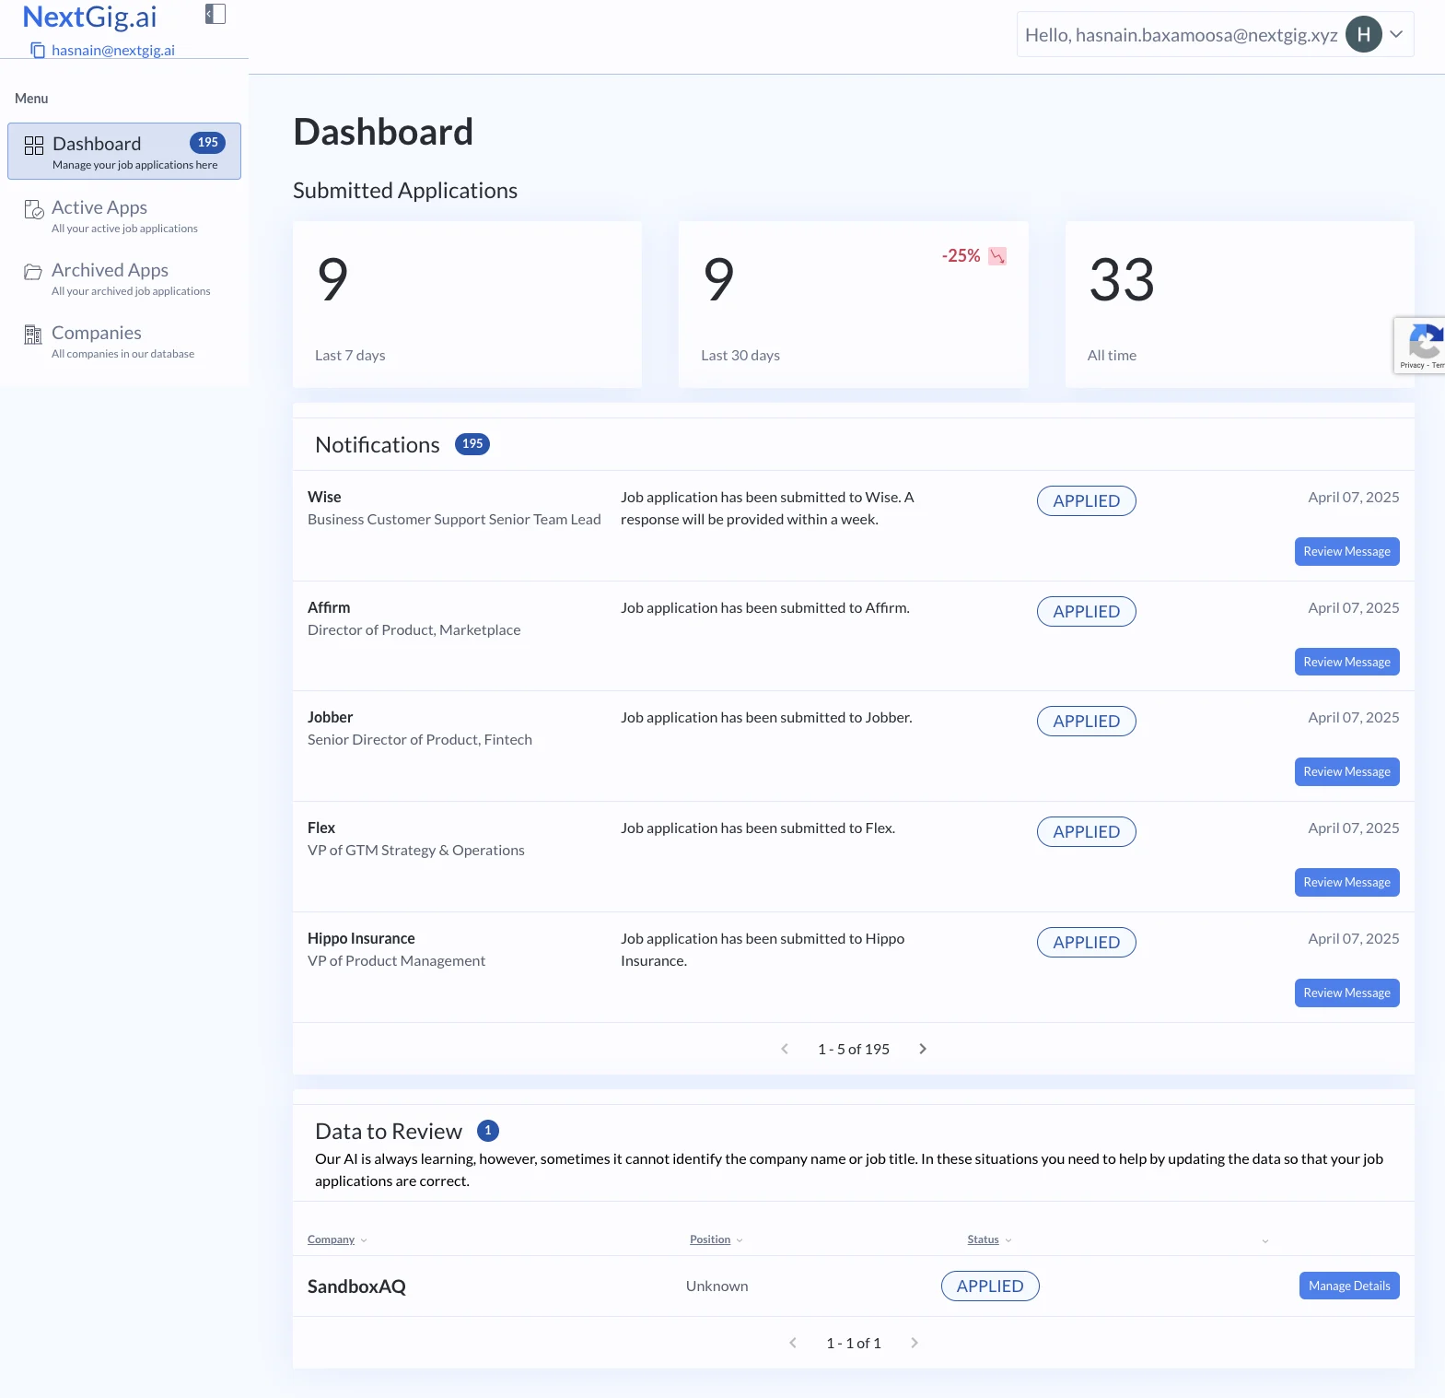Click the 195 badge on Dashboard menu item
The height and width of the screenshot is (1398, 1445).
[x=208, y=143]
